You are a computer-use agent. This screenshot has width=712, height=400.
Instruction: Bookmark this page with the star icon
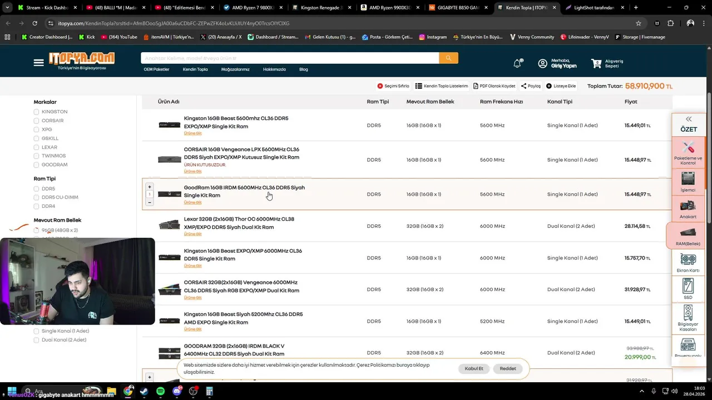(639, 23)
